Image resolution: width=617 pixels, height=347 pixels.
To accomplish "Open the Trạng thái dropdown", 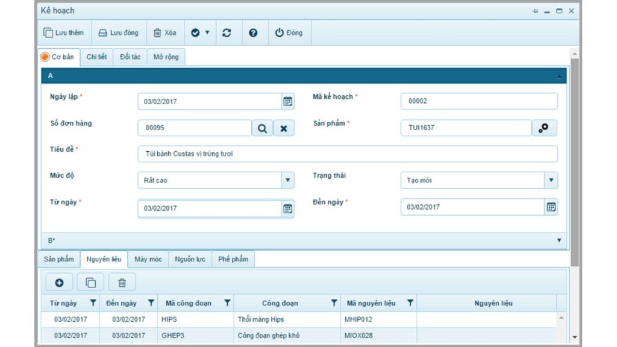I will pos(551,180).
